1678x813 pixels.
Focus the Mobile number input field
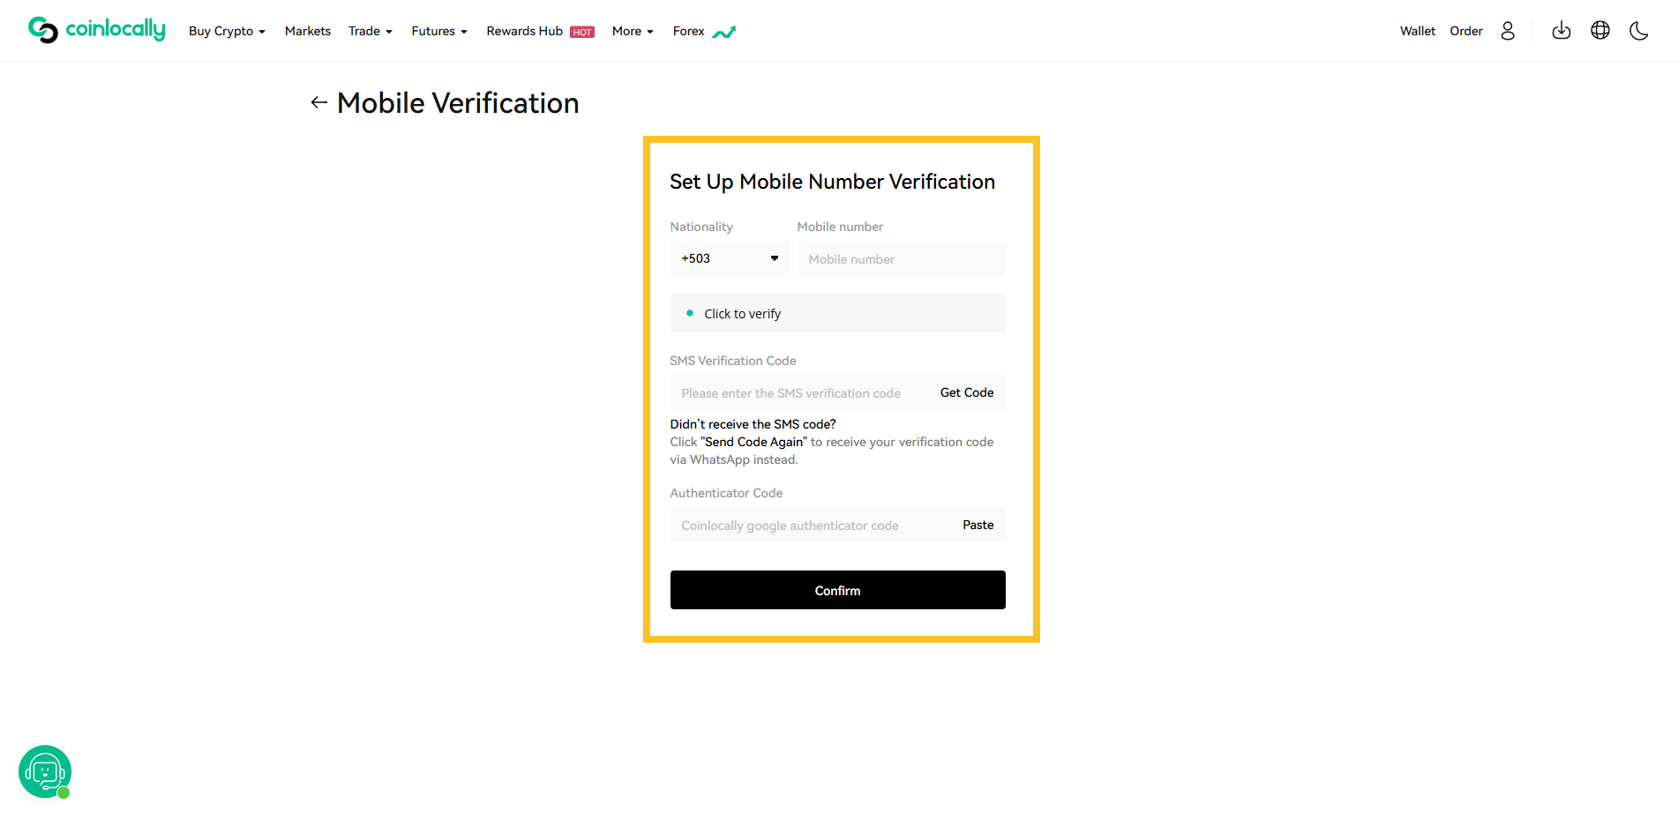[x=901, y=258]
